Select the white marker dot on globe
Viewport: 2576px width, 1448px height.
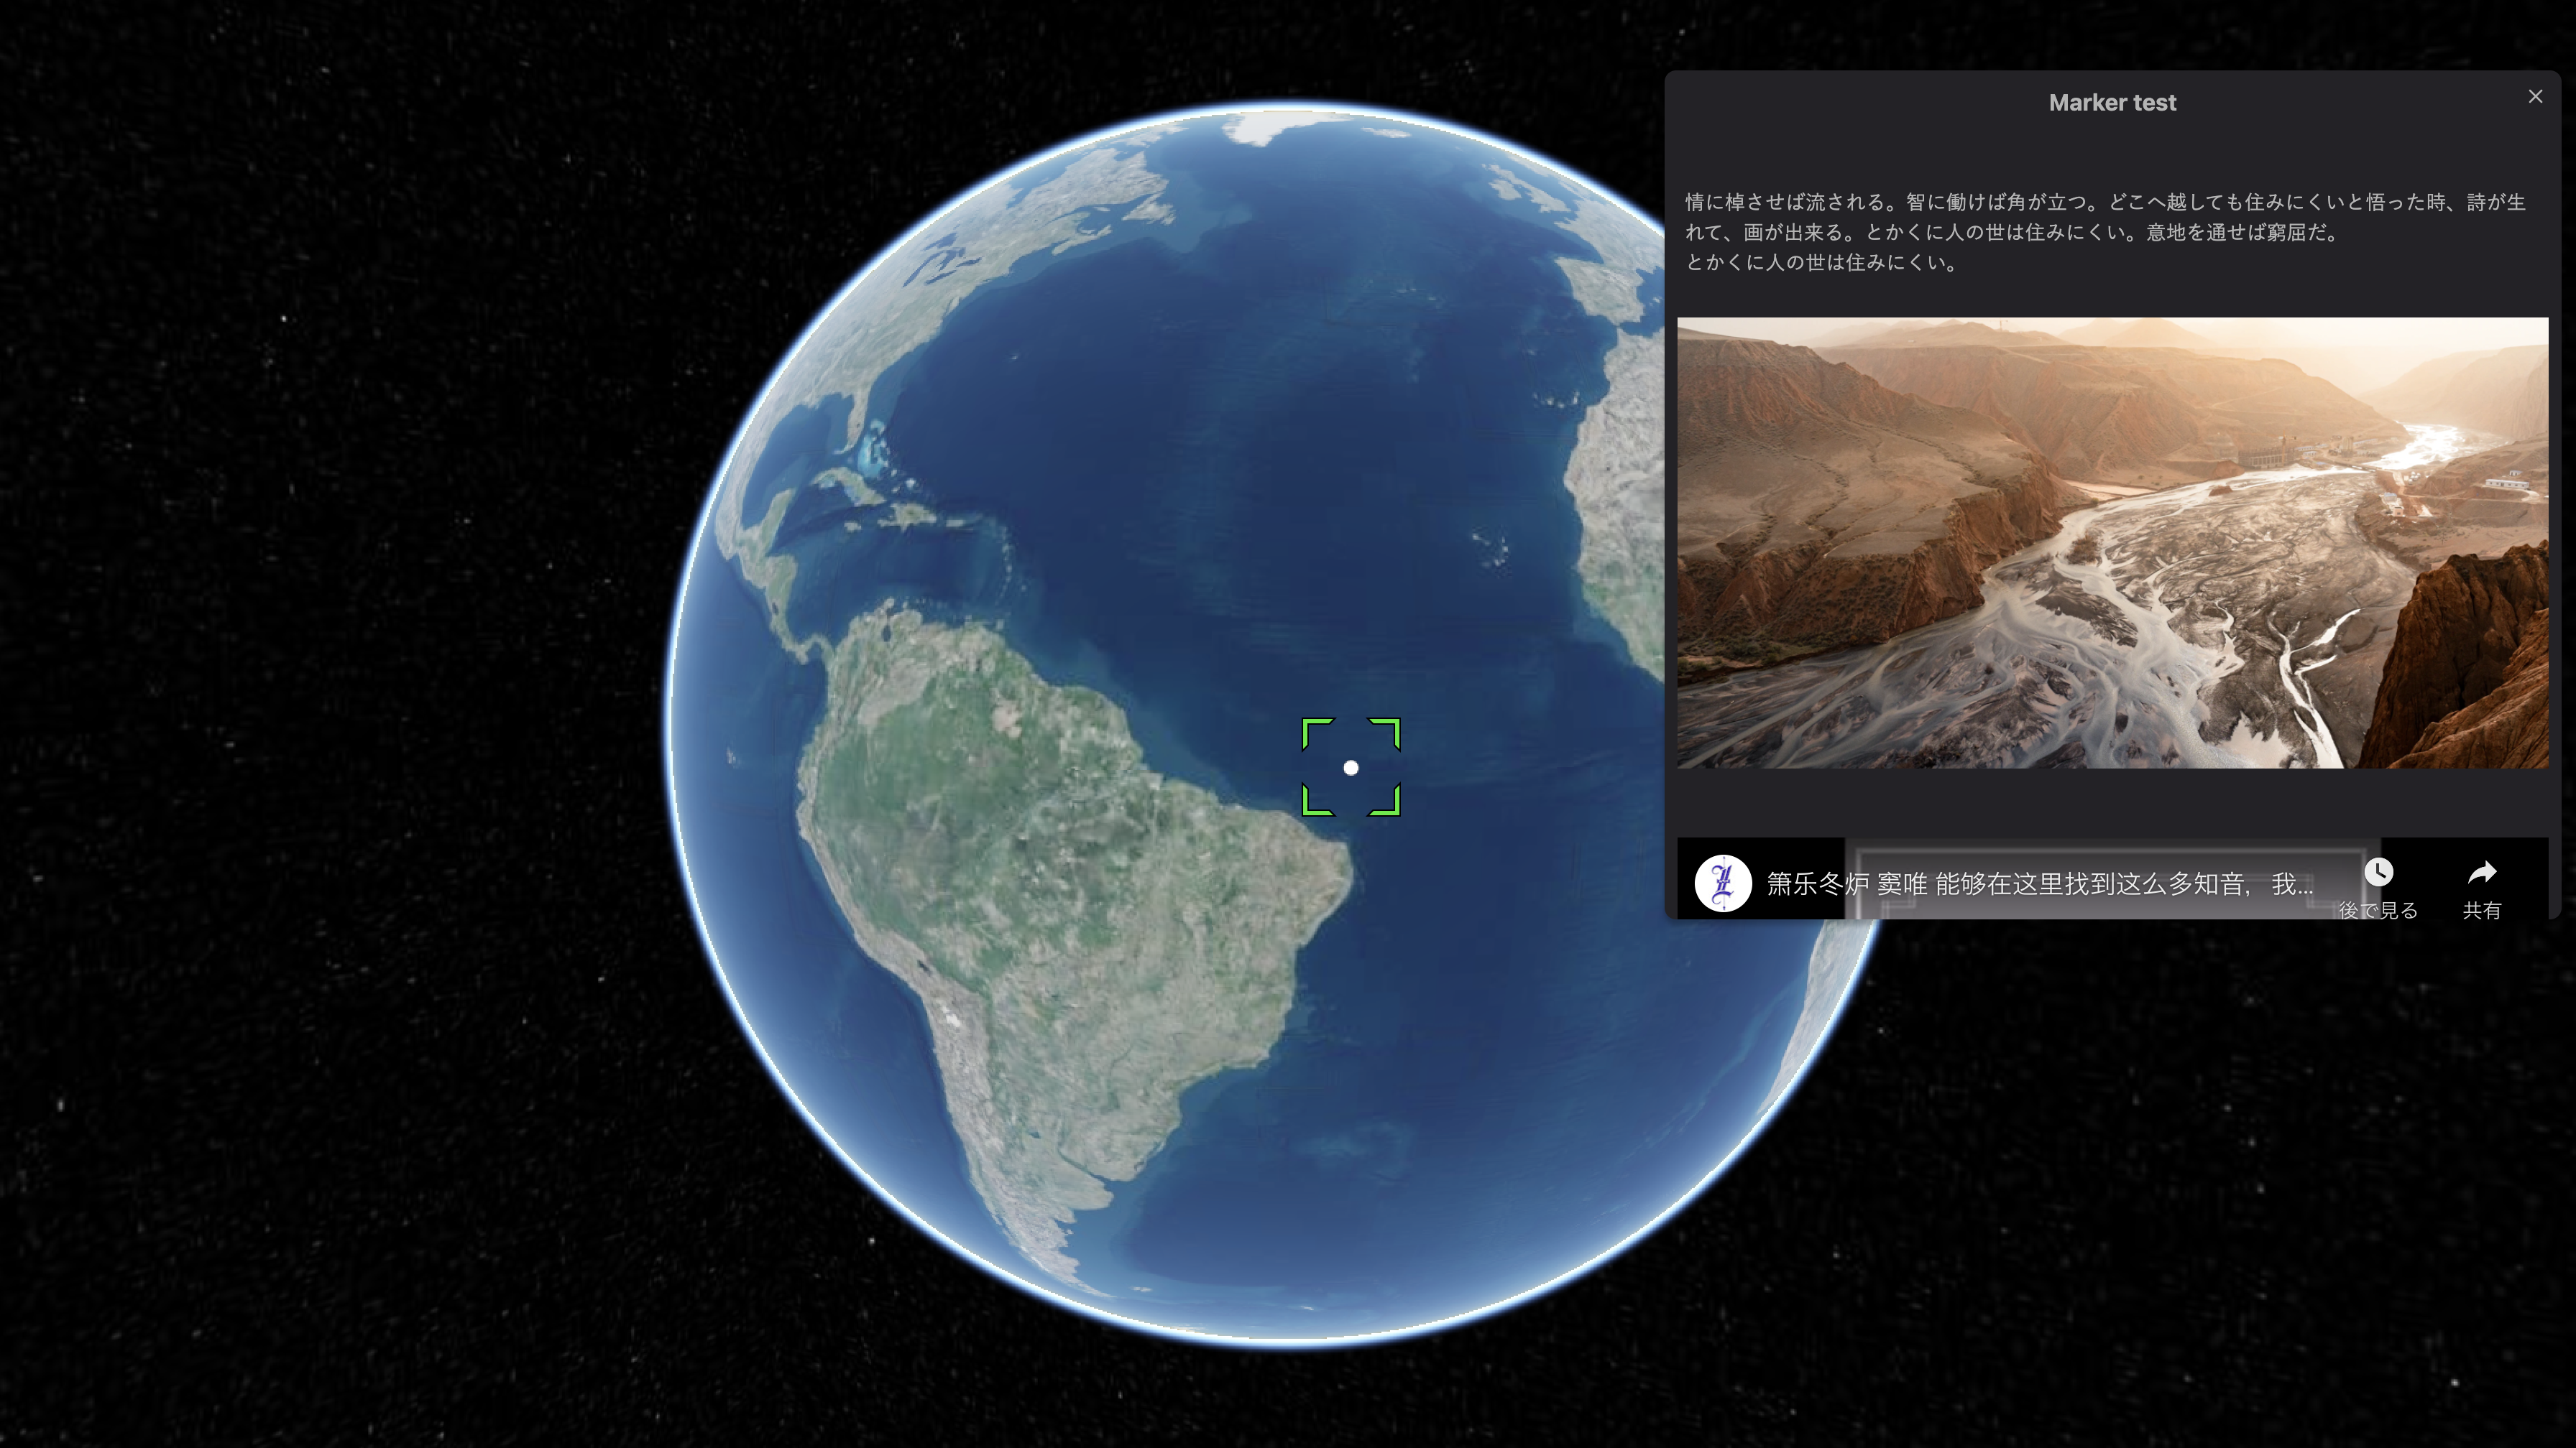[1351, 768]
